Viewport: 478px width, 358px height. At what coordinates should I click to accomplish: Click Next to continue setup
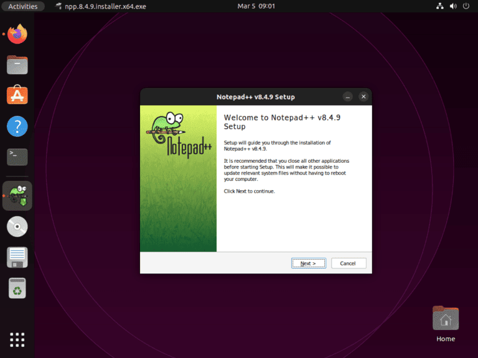coord(309,264)
